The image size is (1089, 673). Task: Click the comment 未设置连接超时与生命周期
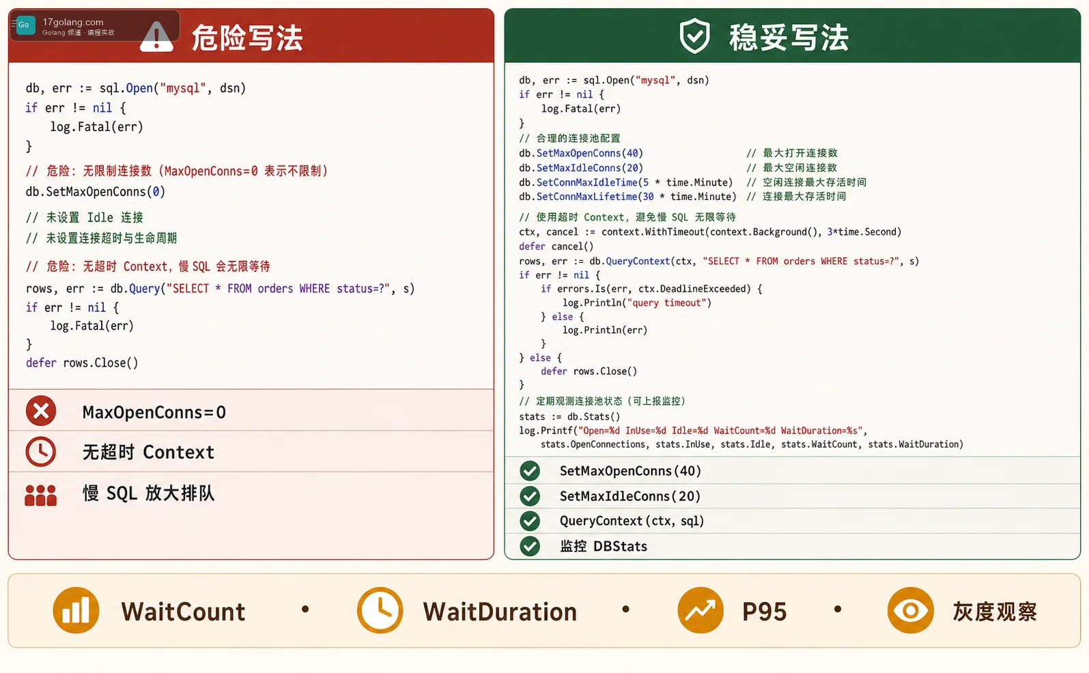point(101,238)
